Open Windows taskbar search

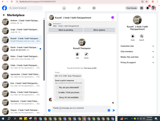click(9, 118)
